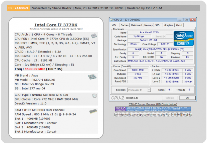Screen dimensions: 207x144
Task: Expand the Processor #1 selection dropdown
Action: [x=149, y=90]
